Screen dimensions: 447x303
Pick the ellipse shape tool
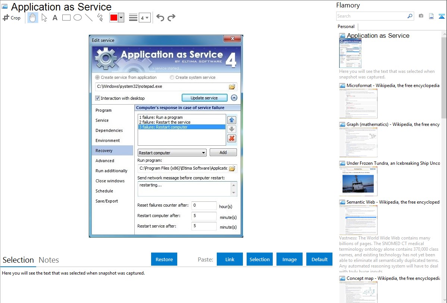point(78,18)
